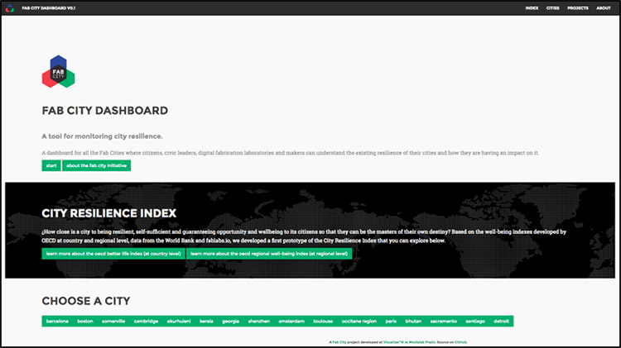This screenshot has width=621, height=348.
Task: Choose bhutan from city list
Action: coord(413,321)
